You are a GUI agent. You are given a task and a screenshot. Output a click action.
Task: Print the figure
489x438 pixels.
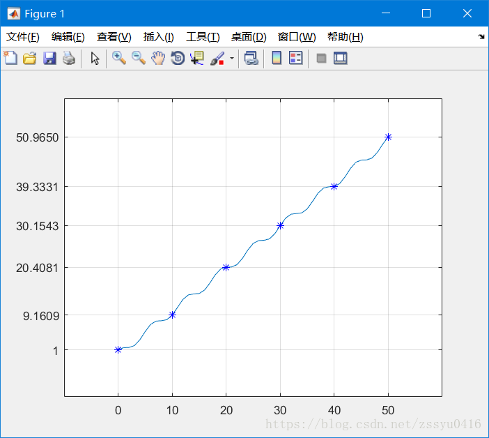69,58
